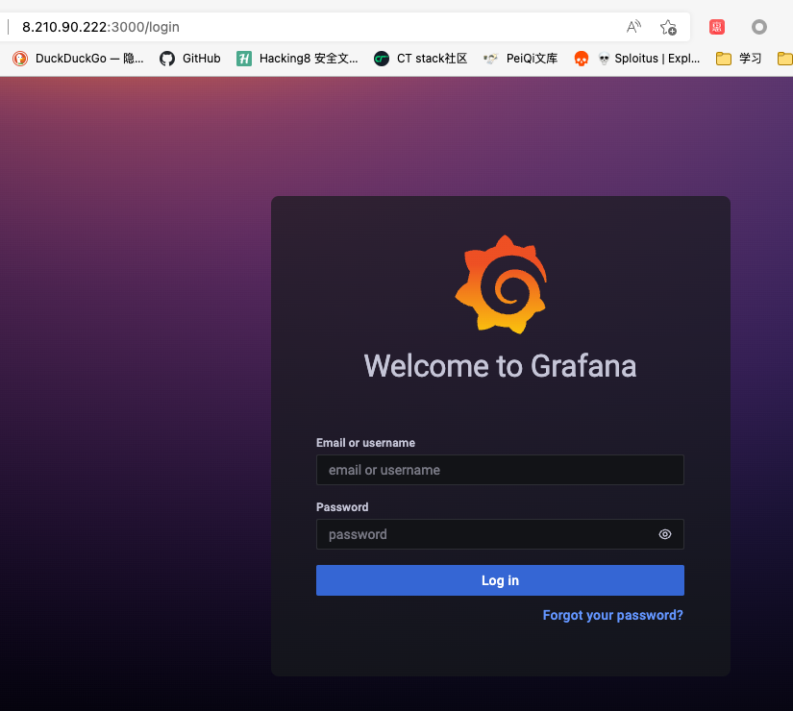The image size is (793, 711).
Task: Focus the email or username field
Action: 500,470
